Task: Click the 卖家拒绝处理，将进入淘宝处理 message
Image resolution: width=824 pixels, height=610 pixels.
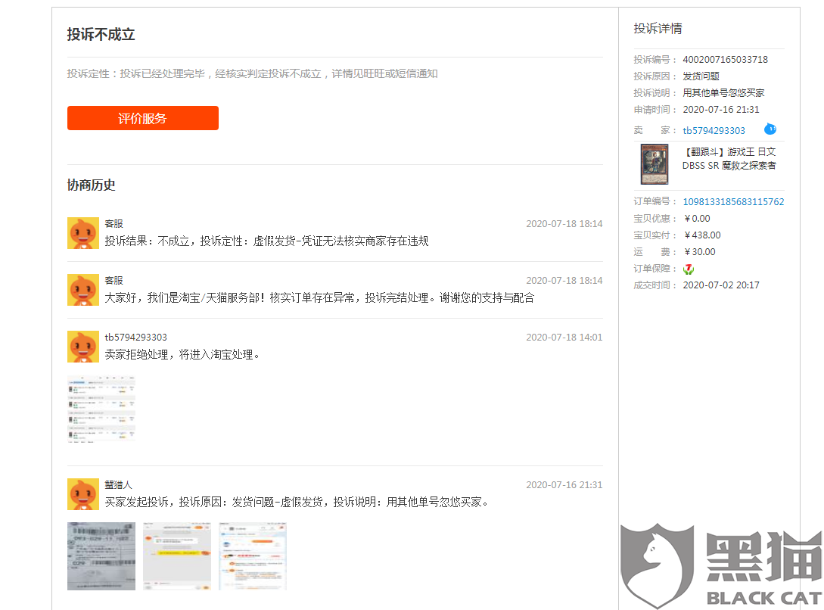Action: (x=182, y=355)
